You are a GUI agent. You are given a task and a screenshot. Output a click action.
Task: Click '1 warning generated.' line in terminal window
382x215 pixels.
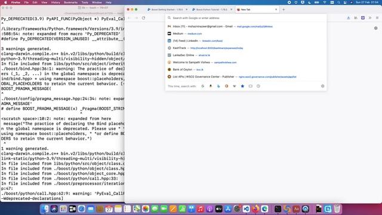(25, 149)
